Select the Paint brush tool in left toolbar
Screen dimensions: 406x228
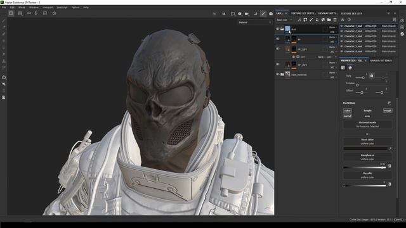[4, 21]
